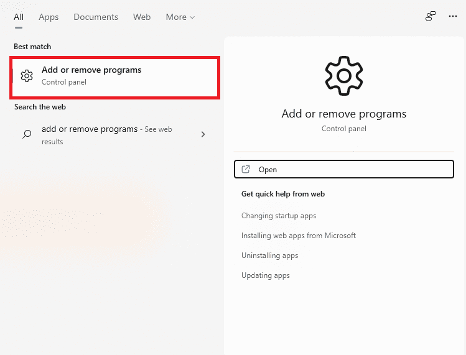The image size is (466, 355).
Task: Open 'Installing web apps from Microsoft' link
Action: click(299, 236)
